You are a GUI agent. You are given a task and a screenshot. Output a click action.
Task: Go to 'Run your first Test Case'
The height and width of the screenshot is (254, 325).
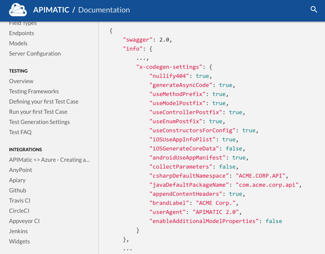(x=38, y=112)
